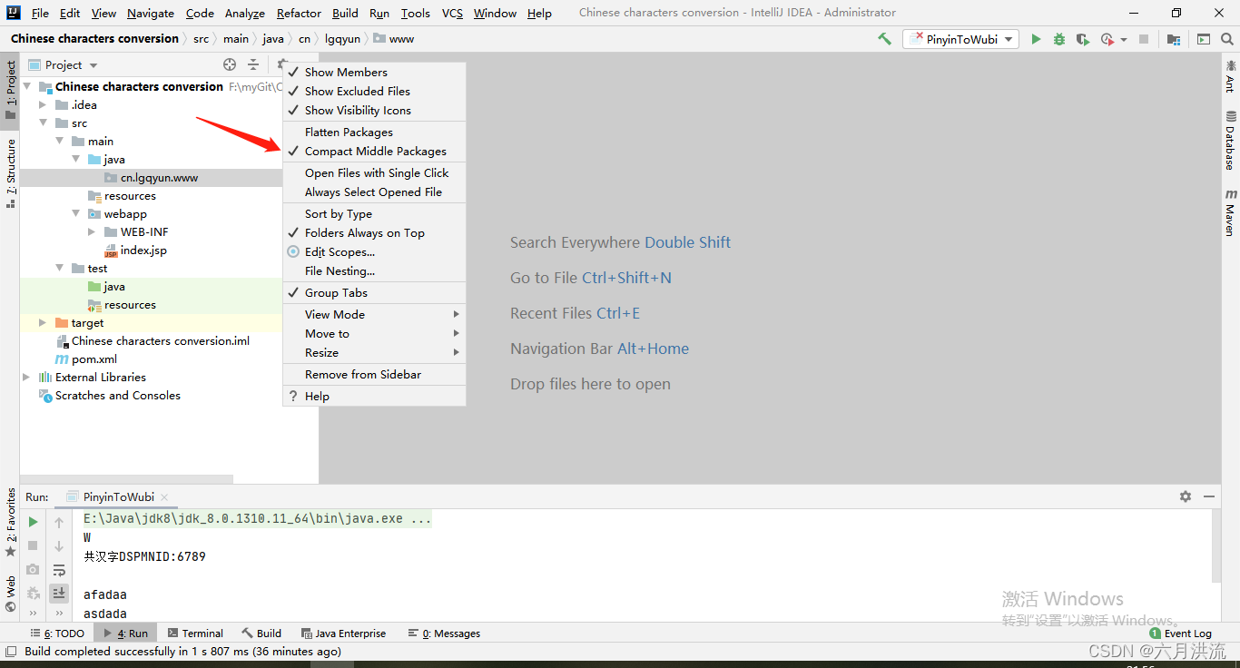The width and height of the screenshot is (1240, 668).
Task: Open Database tool window on right sidebar
Action: pyautogui.click(x=1231, y=141)
